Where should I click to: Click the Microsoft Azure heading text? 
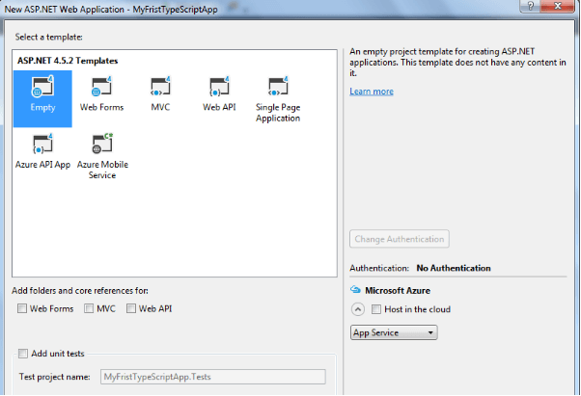(x=398, y=291)
